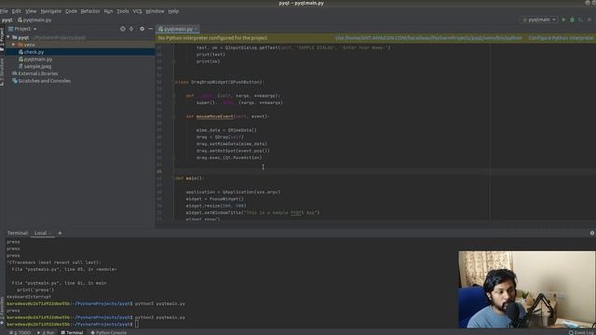Expand the venv folder
This screenshot has height=335, width=596.
coord(14,45)
